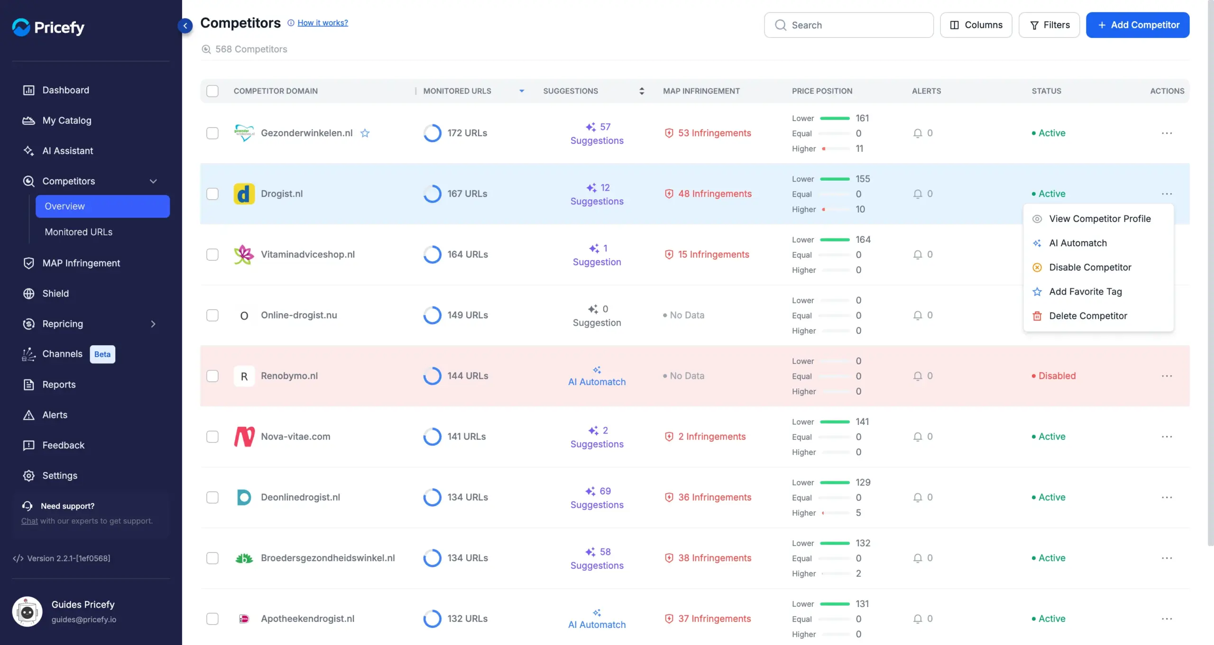This screenshot has height=645, width=1214.
Task: Open the How it works link
Action: (x=322, y=23)
